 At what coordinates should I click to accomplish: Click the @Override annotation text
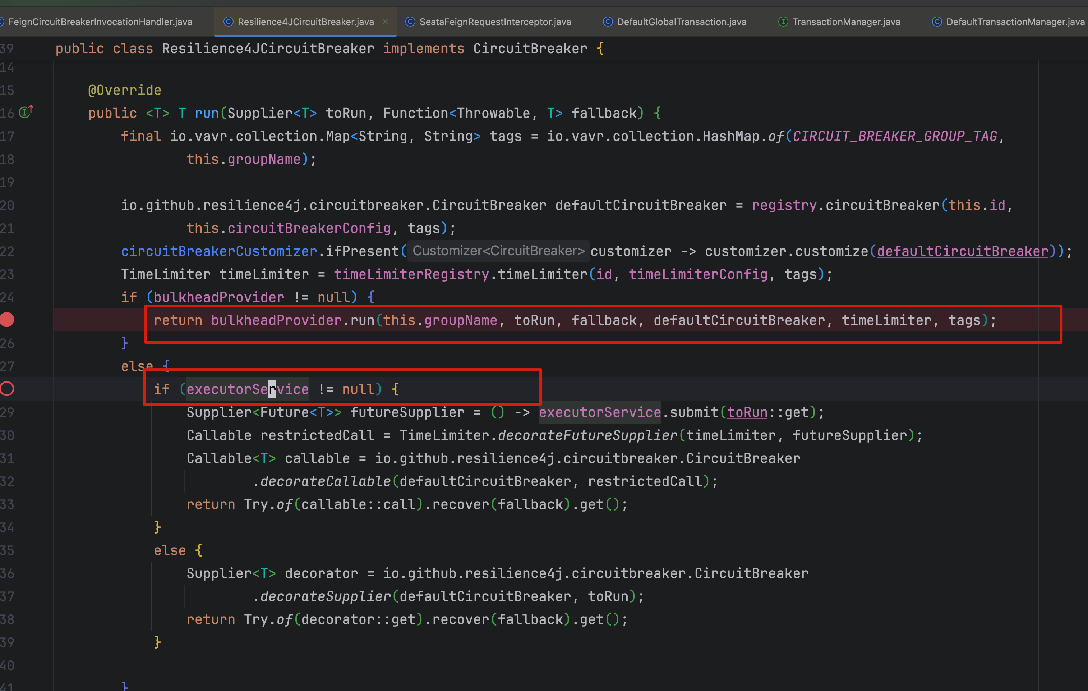(x=125, y=90)
